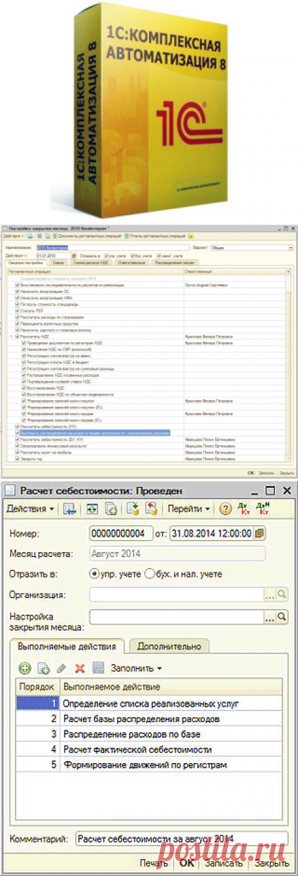Click Записать in Расчет себестоимости window

point(223,863)
